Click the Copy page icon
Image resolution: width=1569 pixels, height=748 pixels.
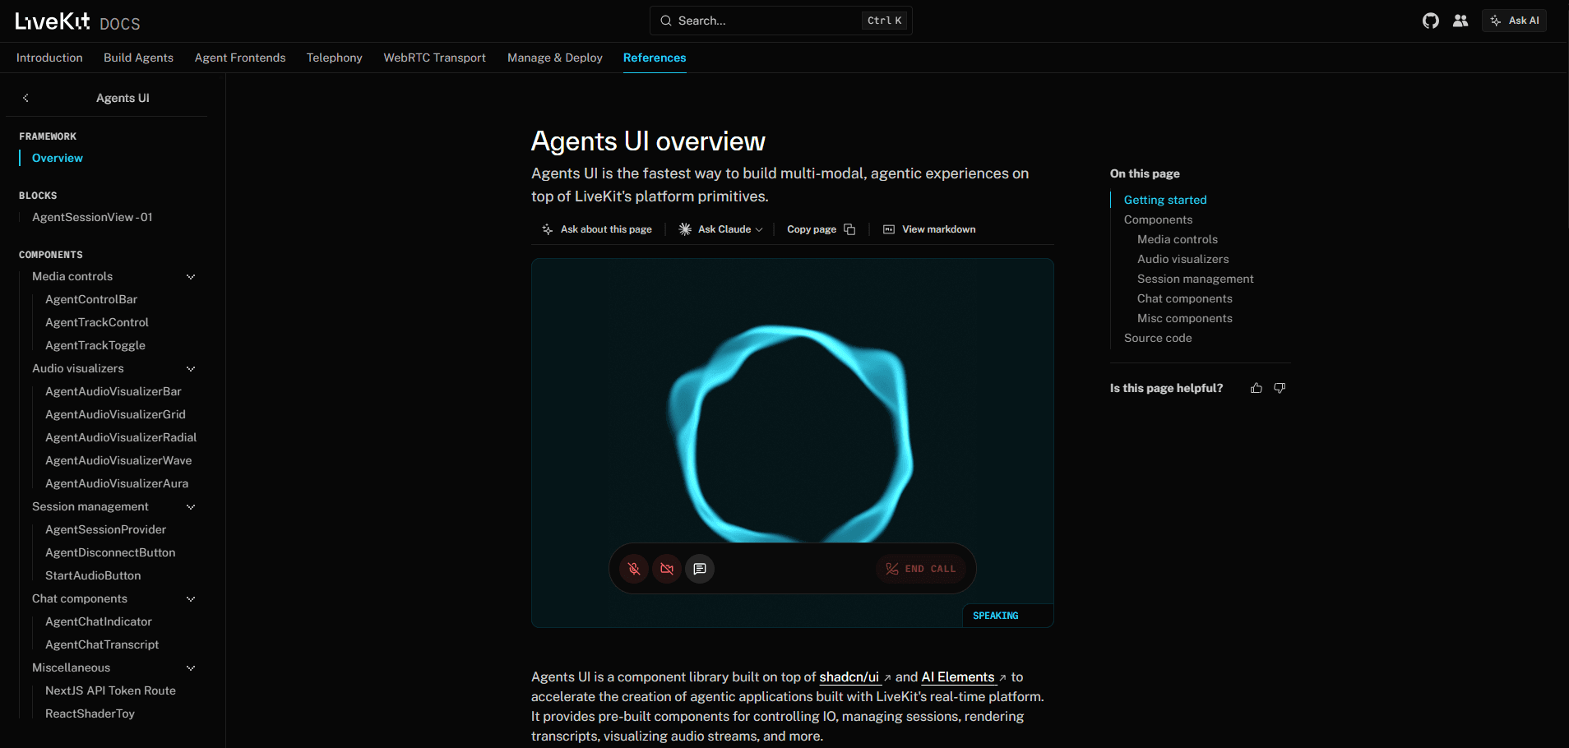click(849, 229)
